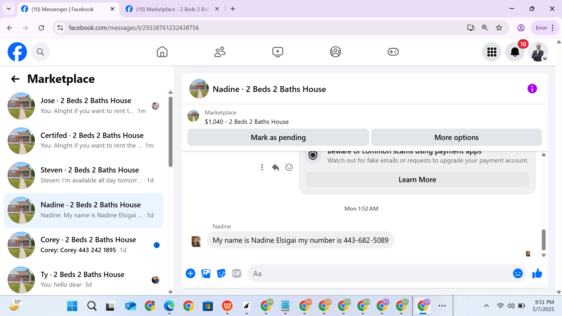Close the Marketplace browser tab
The image size is (562, 316).
pyautogui.click(x=217, y=9)
